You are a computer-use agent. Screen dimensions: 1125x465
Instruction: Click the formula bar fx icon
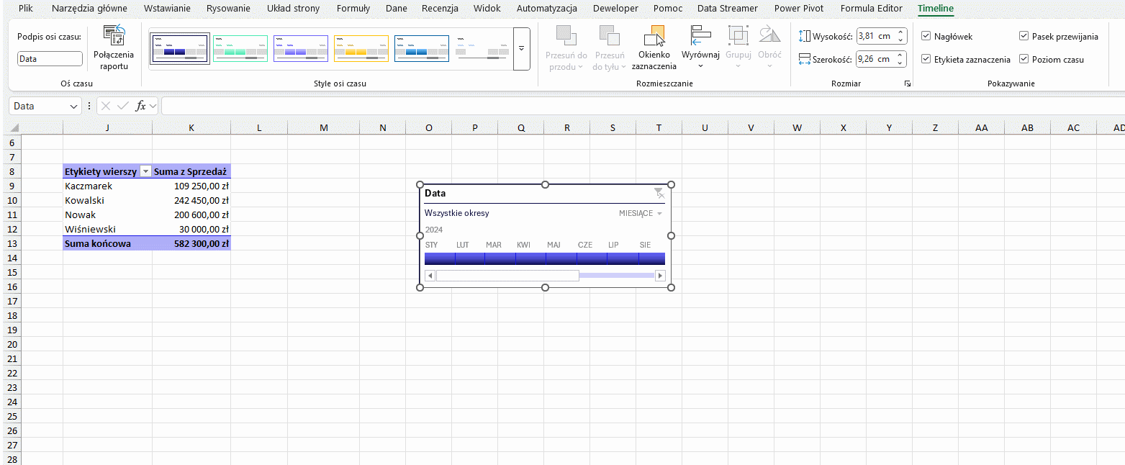click(x=141, y=106)
